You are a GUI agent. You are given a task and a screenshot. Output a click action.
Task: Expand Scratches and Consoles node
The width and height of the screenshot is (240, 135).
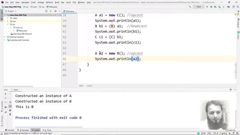(5, 40)
